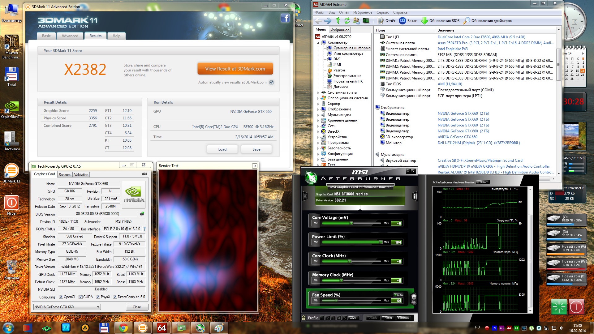Viewport: 594px width, 334px height.
Task: Click AIDA64 BIOS updates green arrow icon
Action: point(424,21)
